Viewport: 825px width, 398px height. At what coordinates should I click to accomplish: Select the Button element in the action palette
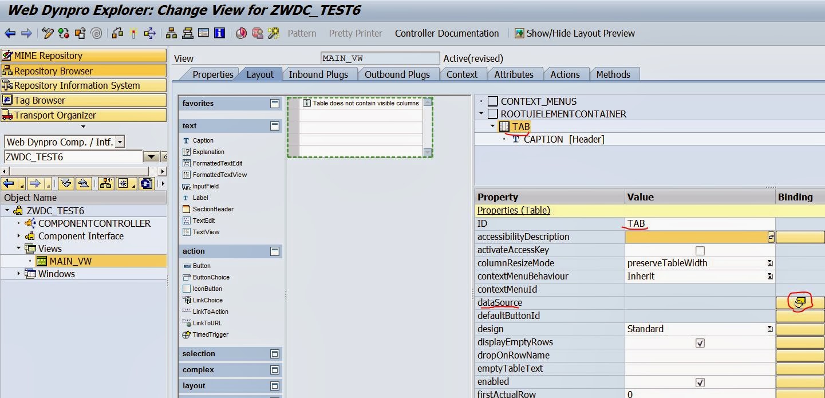tap(202, 266)
